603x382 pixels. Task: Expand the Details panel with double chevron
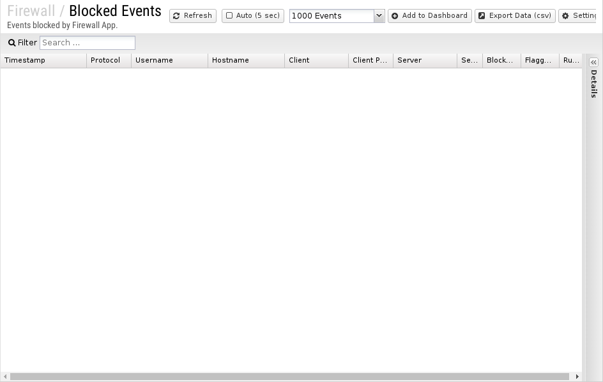pos(594,63)
